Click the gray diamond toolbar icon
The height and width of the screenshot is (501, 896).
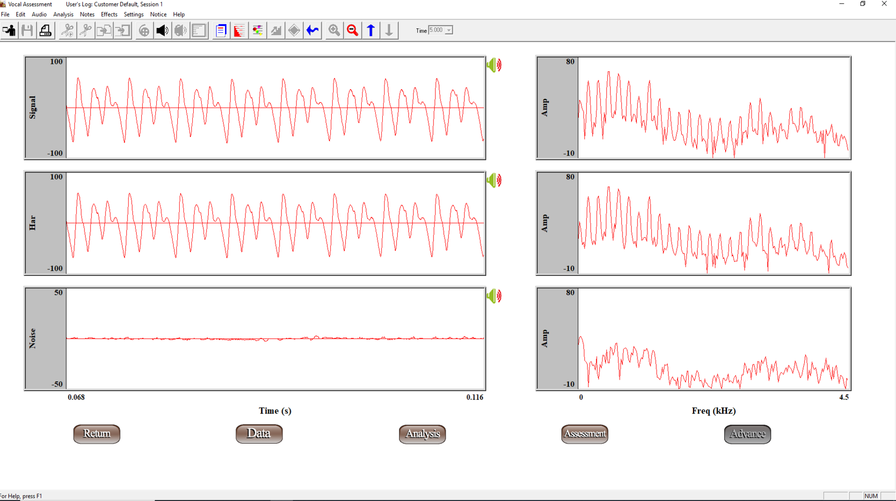click(x=294, y=31)
